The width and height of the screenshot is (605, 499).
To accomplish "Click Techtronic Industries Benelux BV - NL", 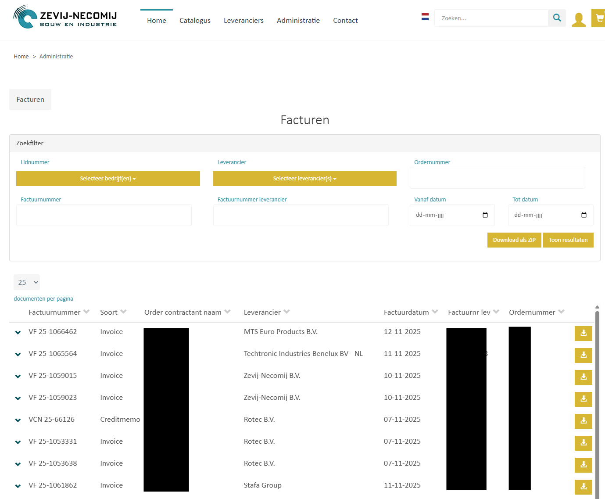I will (x=303, y=354).
